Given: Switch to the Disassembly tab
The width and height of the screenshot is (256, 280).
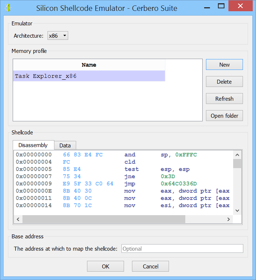Looking at the screenshot, I should click(33, 145).
